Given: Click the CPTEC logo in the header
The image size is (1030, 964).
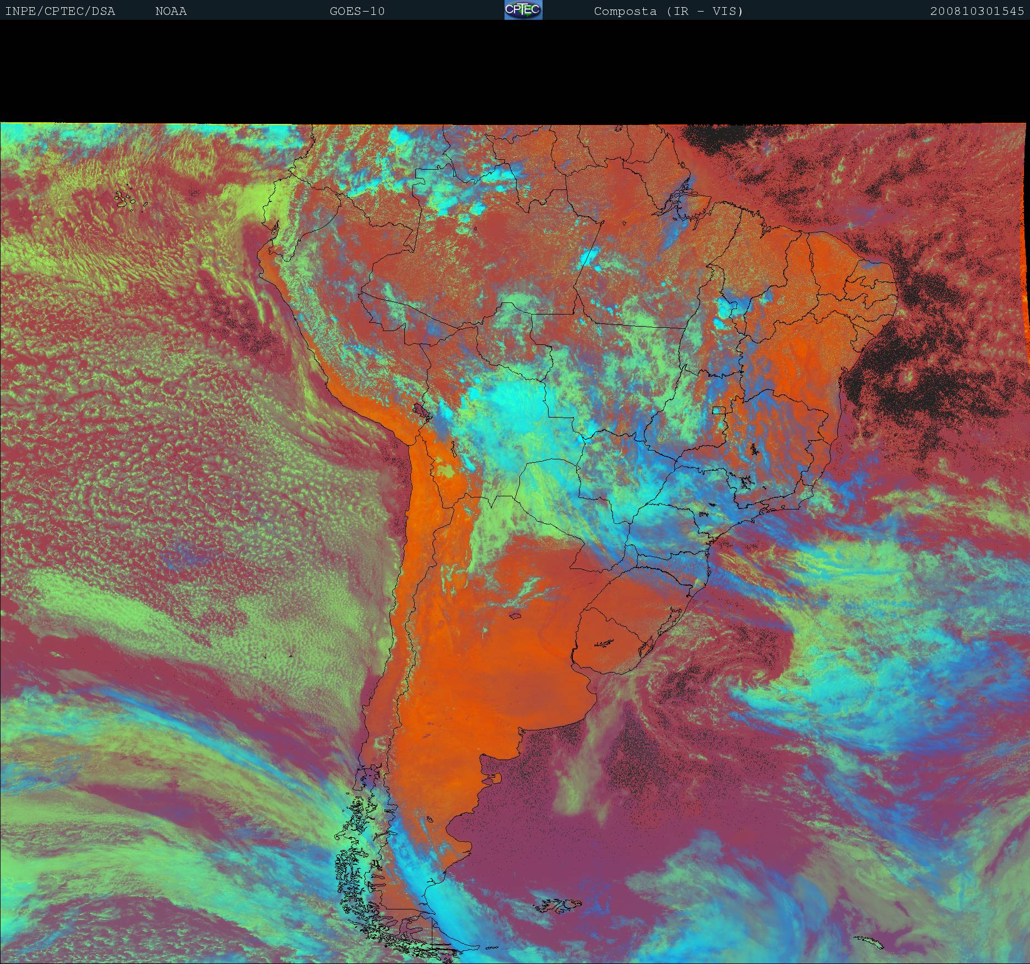Looking at the screenshot, I should pos(523,10).
